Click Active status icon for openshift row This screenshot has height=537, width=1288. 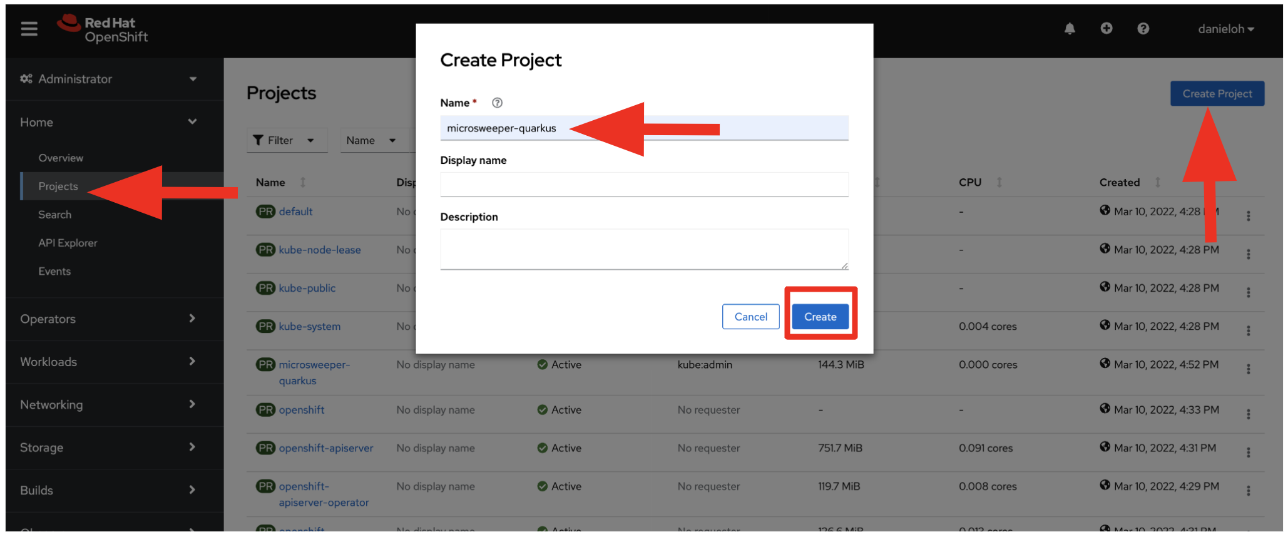click(542, 410)
